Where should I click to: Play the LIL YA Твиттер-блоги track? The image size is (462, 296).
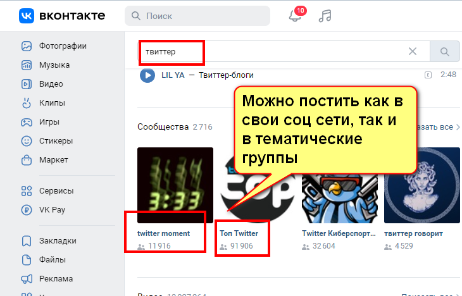147,75
